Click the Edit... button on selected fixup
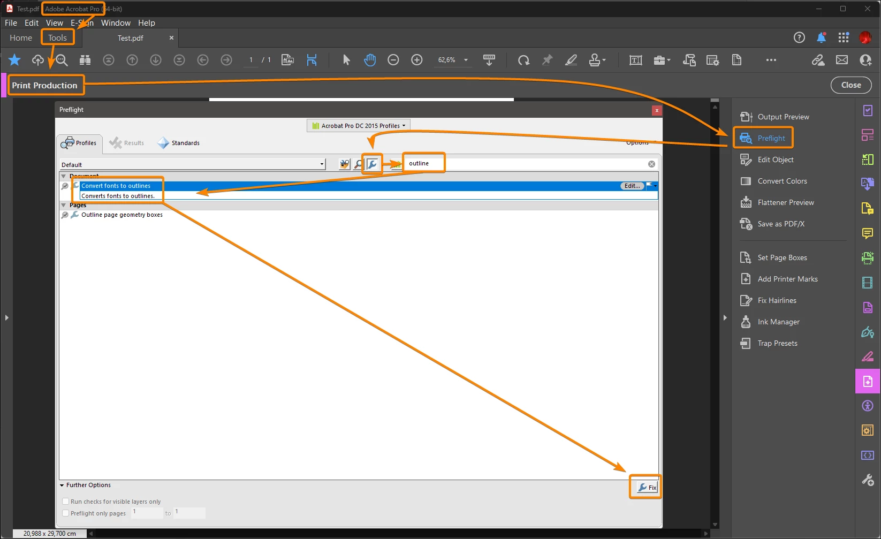 click(x=632, y=186)
